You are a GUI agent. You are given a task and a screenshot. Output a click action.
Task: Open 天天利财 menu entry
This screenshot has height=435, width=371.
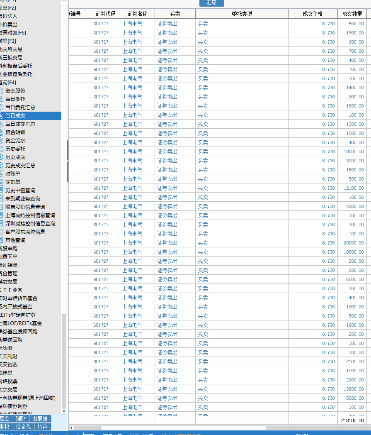pyautogui.click(x=8, y=357)
